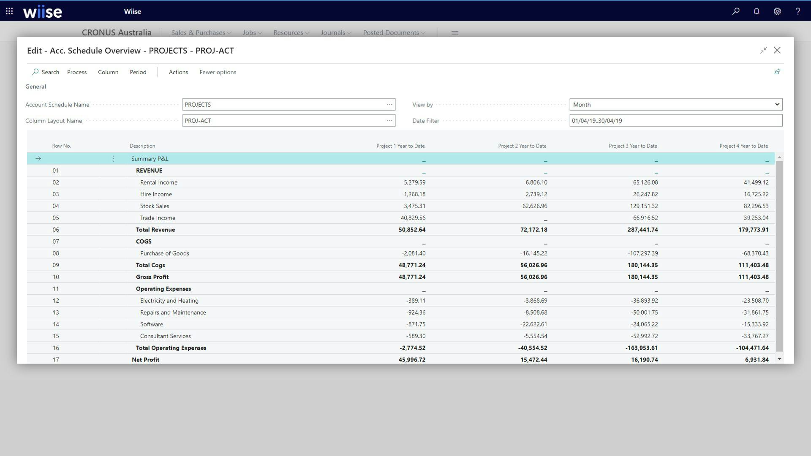Select the Period command
811x456 pixels.
(x=138, y=72)
